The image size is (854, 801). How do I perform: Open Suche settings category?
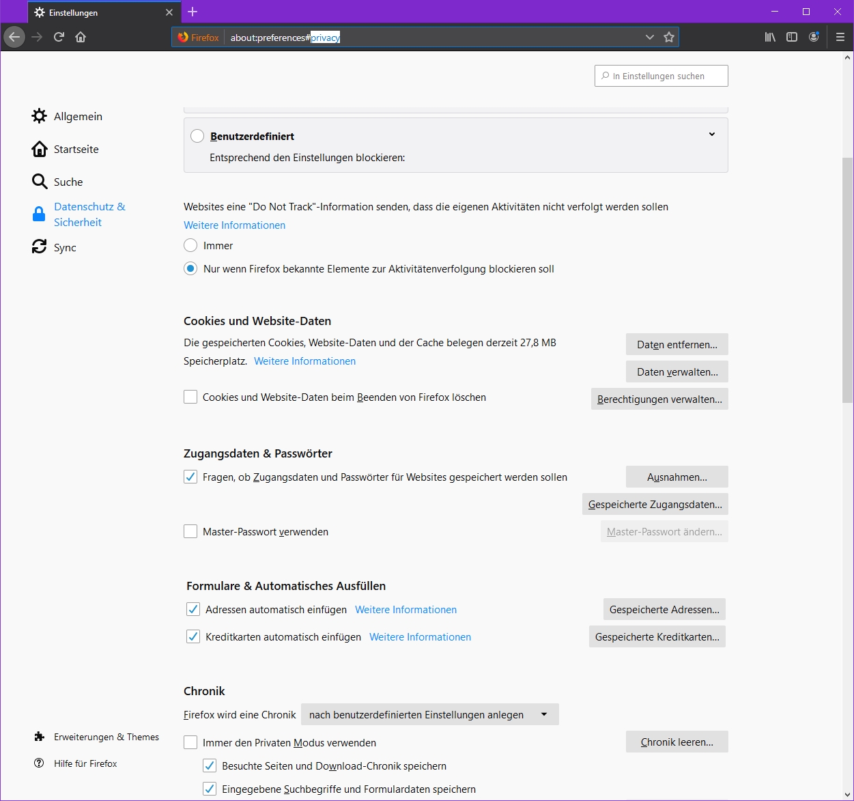(57, 182)
